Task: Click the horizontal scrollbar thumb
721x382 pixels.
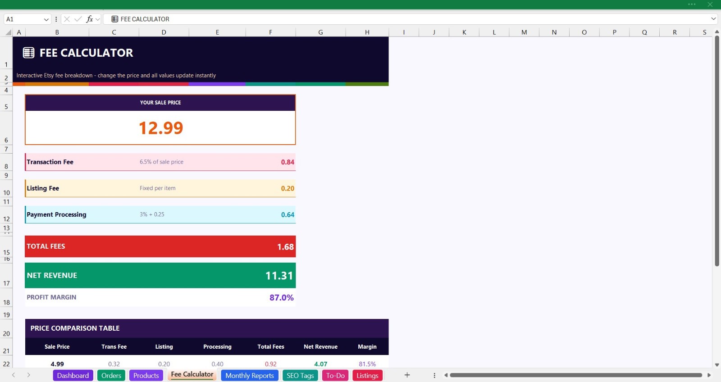Action: coord(576,375)
